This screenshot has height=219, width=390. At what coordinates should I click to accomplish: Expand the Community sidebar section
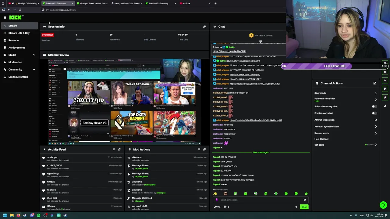pos(19,69)
